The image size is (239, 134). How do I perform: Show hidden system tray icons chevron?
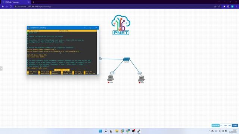(x=209, y=131)
